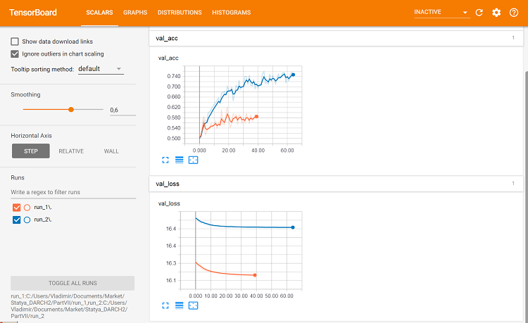This screenshot has width=528, height=323.
Task: Expand val_loss chart to full size
Action: coord(165,305)
